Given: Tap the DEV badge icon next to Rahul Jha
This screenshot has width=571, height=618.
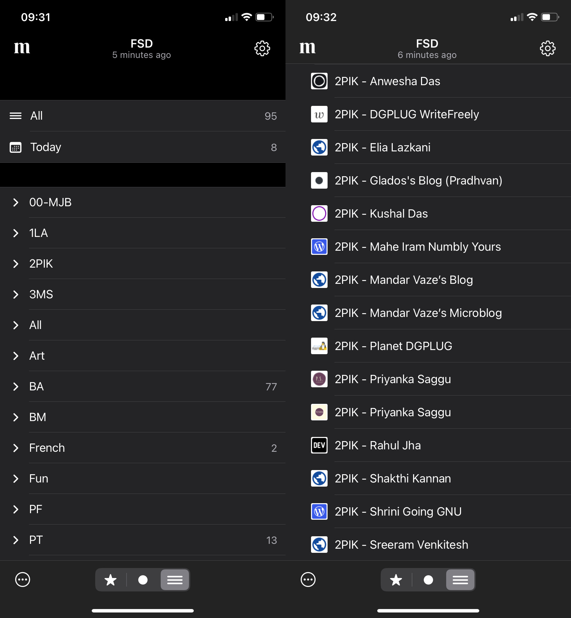Looking at the screenshot, I should pos(319,445).
